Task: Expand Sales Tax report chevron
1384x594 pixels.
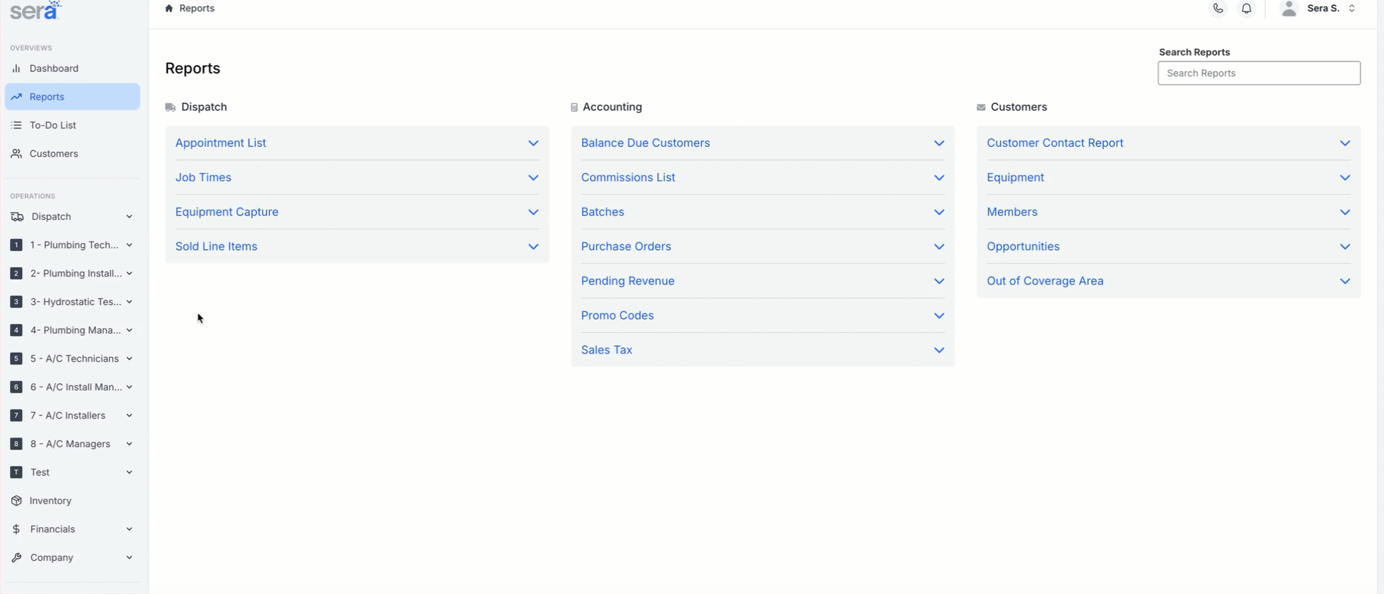Action: pyautogui.click(x=938, y=350)
